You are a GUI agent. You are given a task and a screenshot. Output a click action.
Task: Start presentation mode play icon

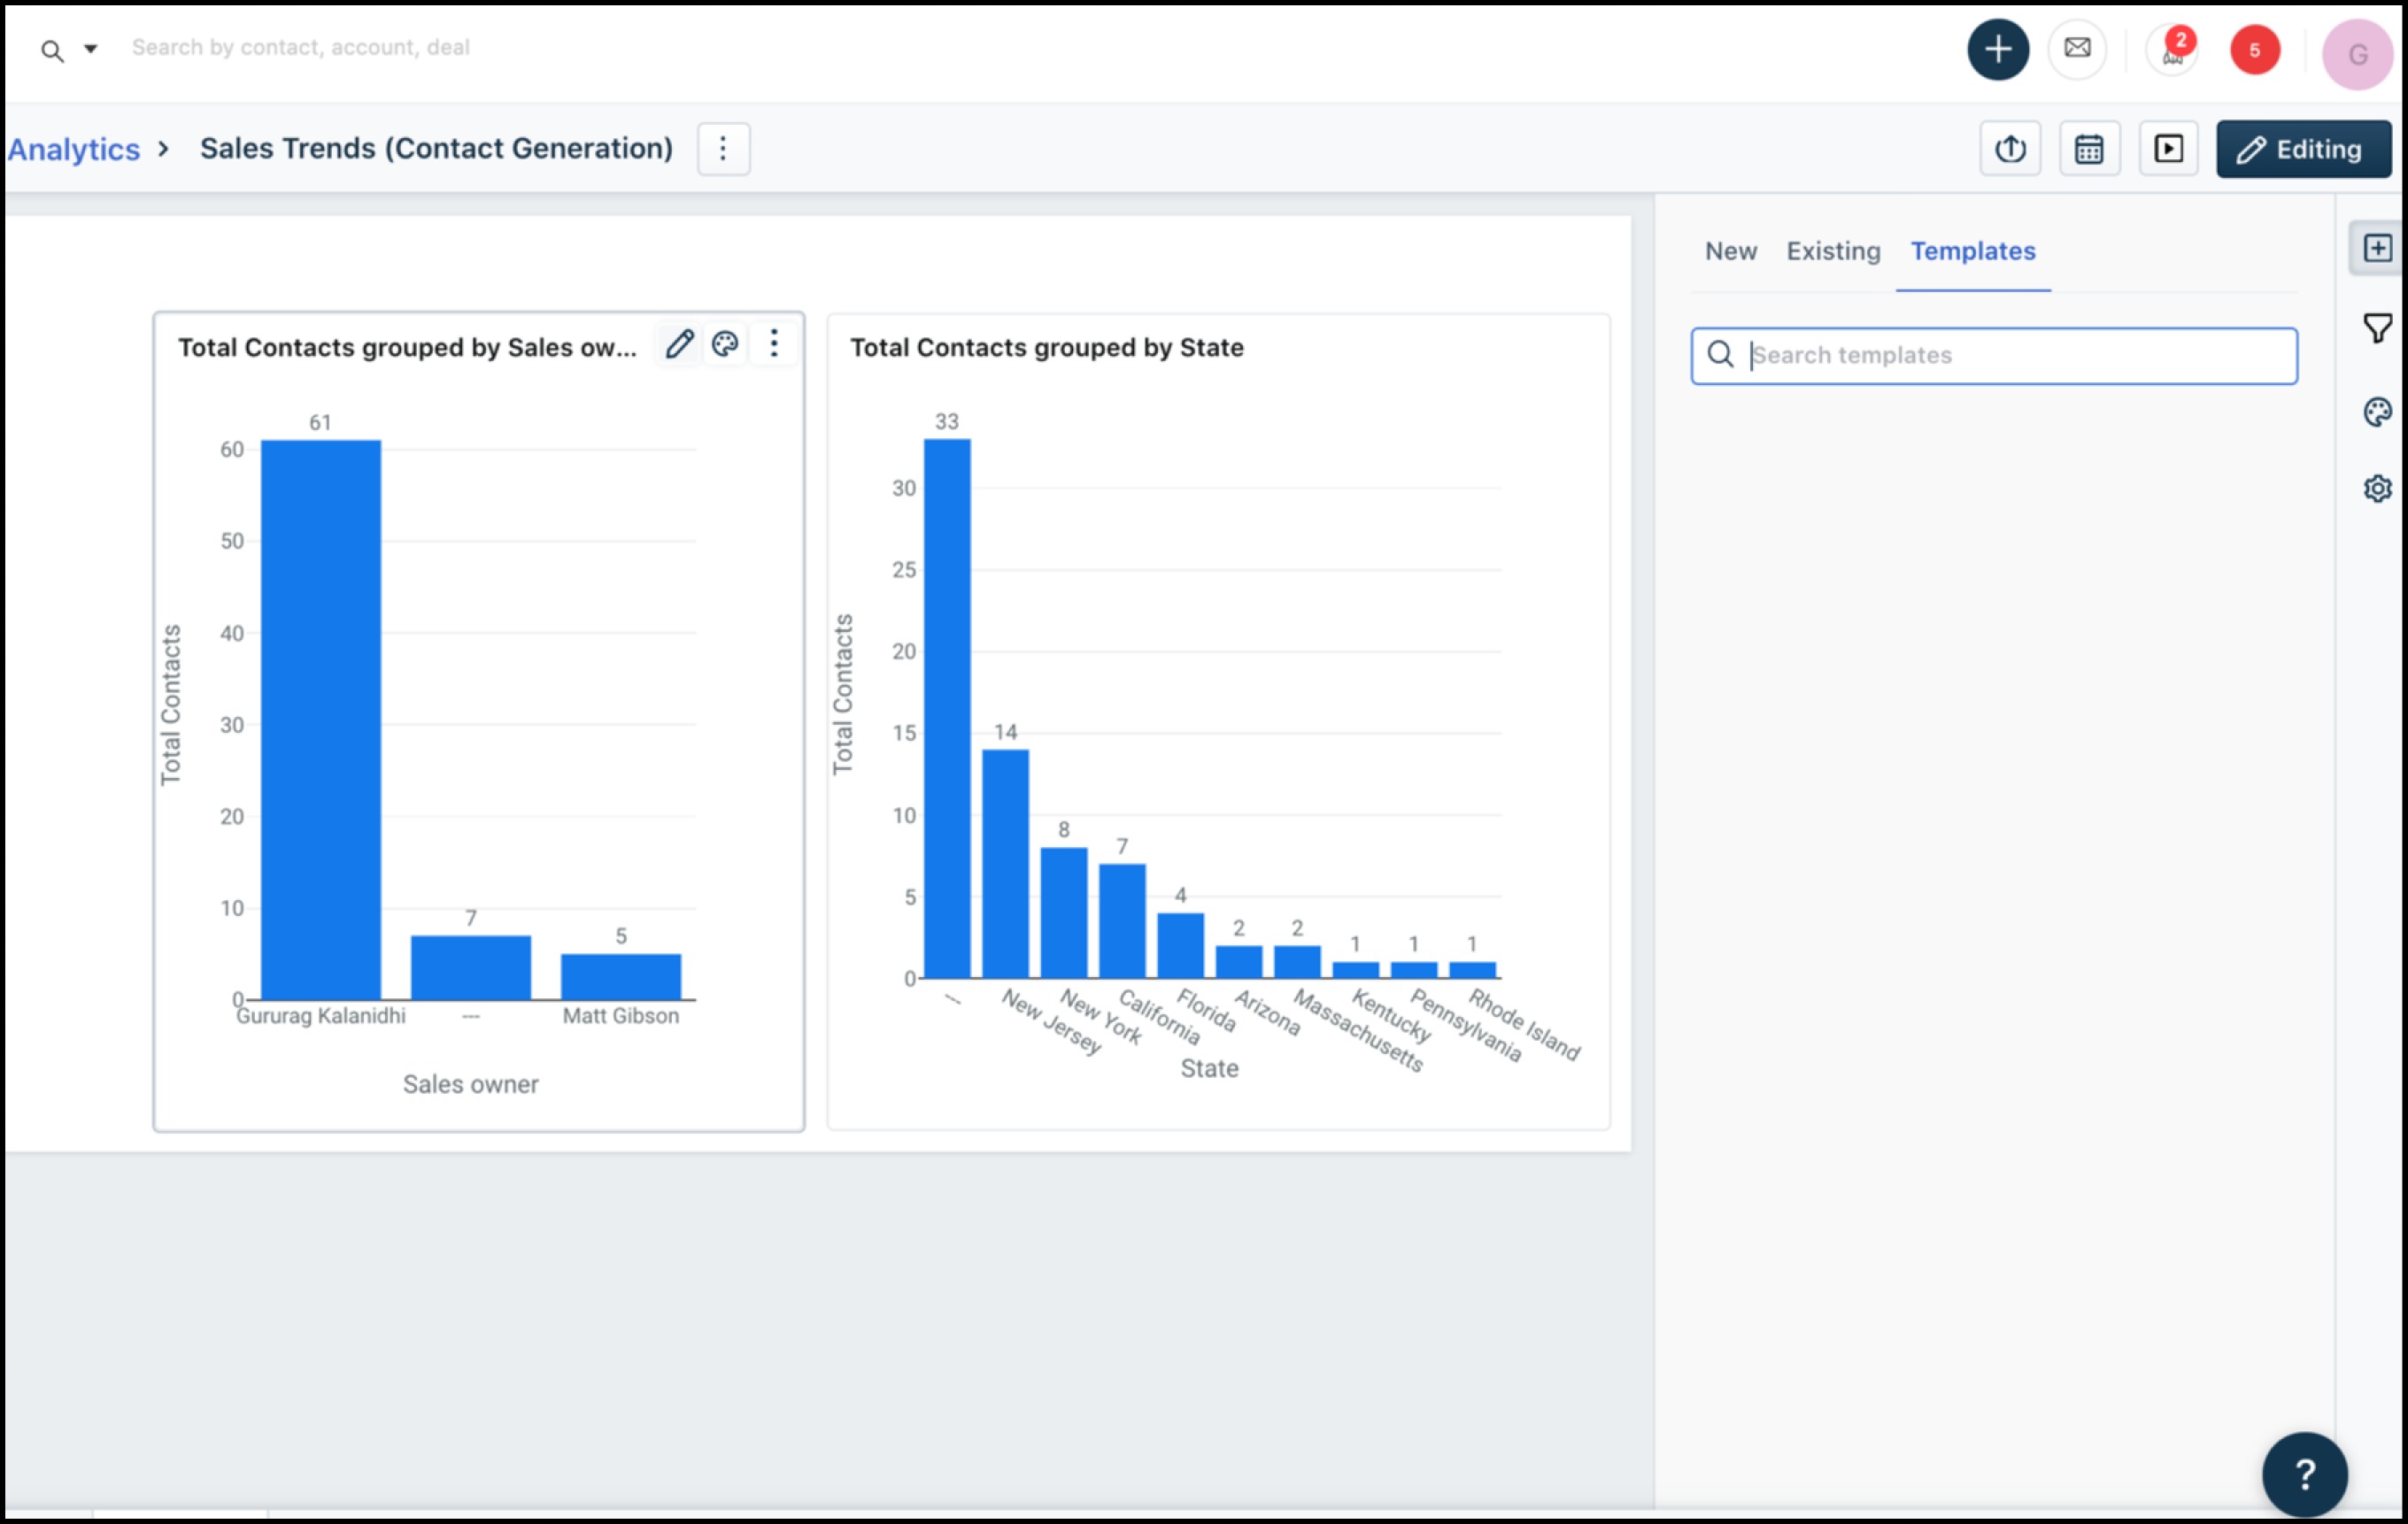2168,149
